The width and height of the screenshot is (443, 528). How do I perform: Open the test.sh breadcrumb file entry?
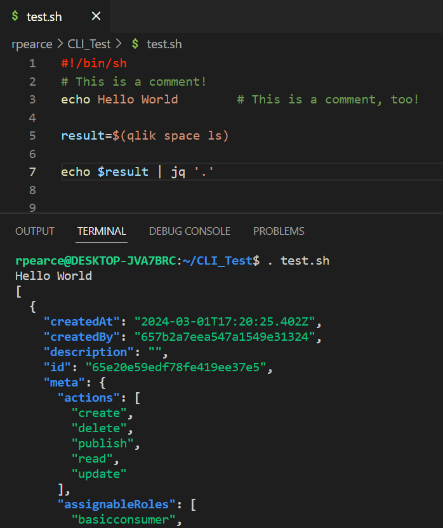coord(164,44)
